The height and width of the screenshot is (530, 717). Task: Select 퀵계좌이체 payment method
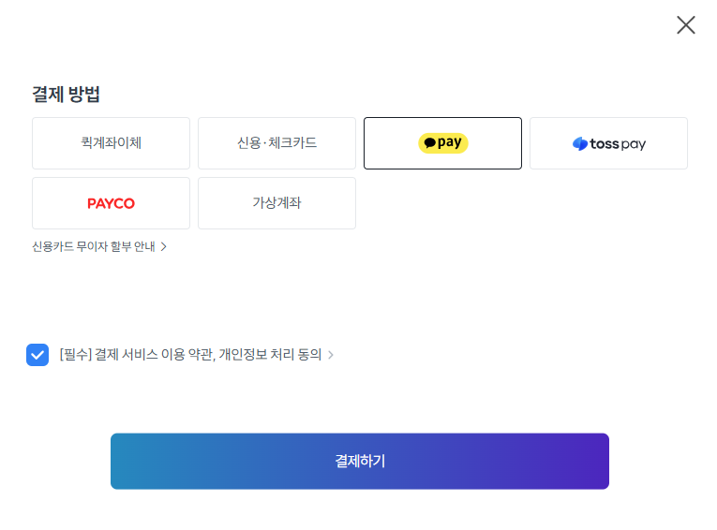point(111,143)
